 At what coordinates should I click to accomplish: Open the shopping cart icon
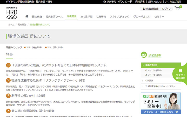tap(177, 8)
